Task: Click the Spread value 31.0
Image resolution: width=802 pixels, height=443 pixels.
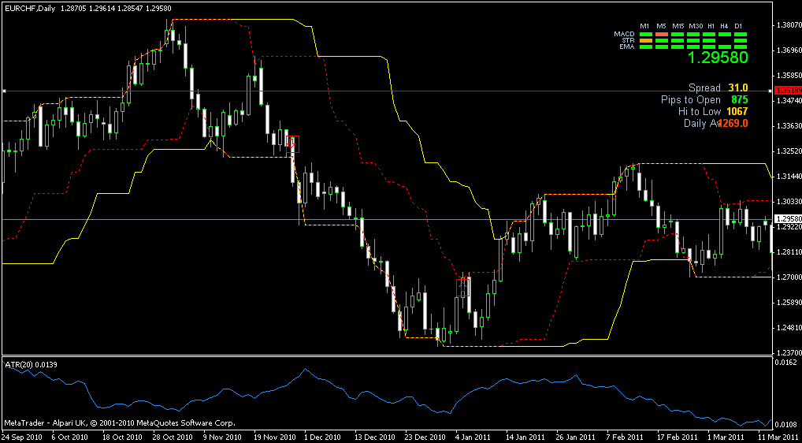Action: click(x=738, y=88)
